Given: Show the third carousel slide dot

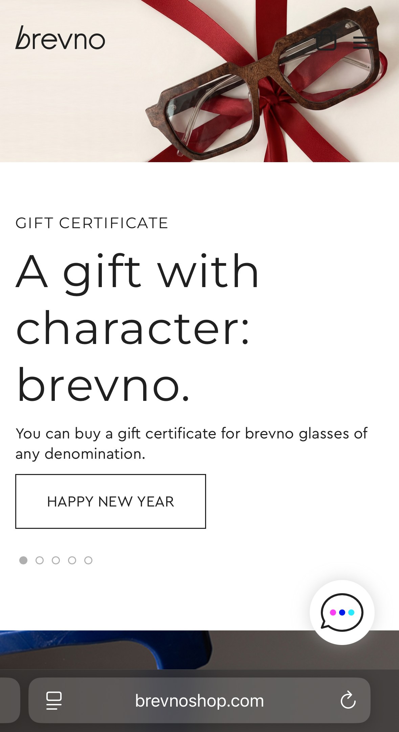Looking at the screenshot, I should click(x=56, y=560).
